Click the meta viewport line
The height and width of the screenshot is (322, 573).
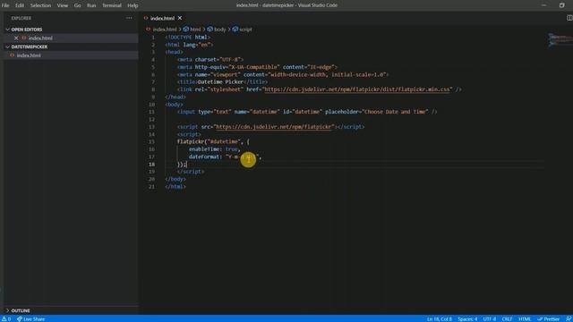(283, 74)
